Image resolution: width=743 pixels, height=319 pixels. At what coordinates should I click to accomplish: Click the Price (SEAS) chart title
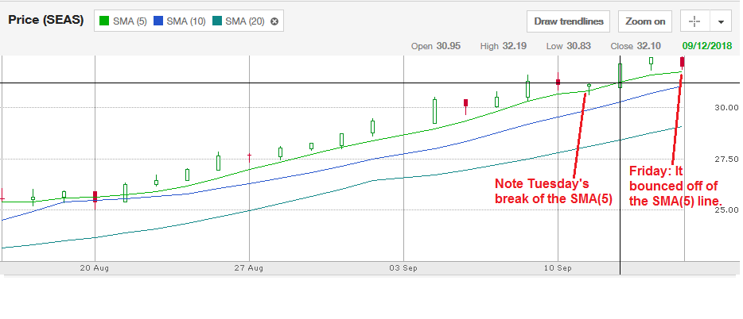(x=46, y=21)
